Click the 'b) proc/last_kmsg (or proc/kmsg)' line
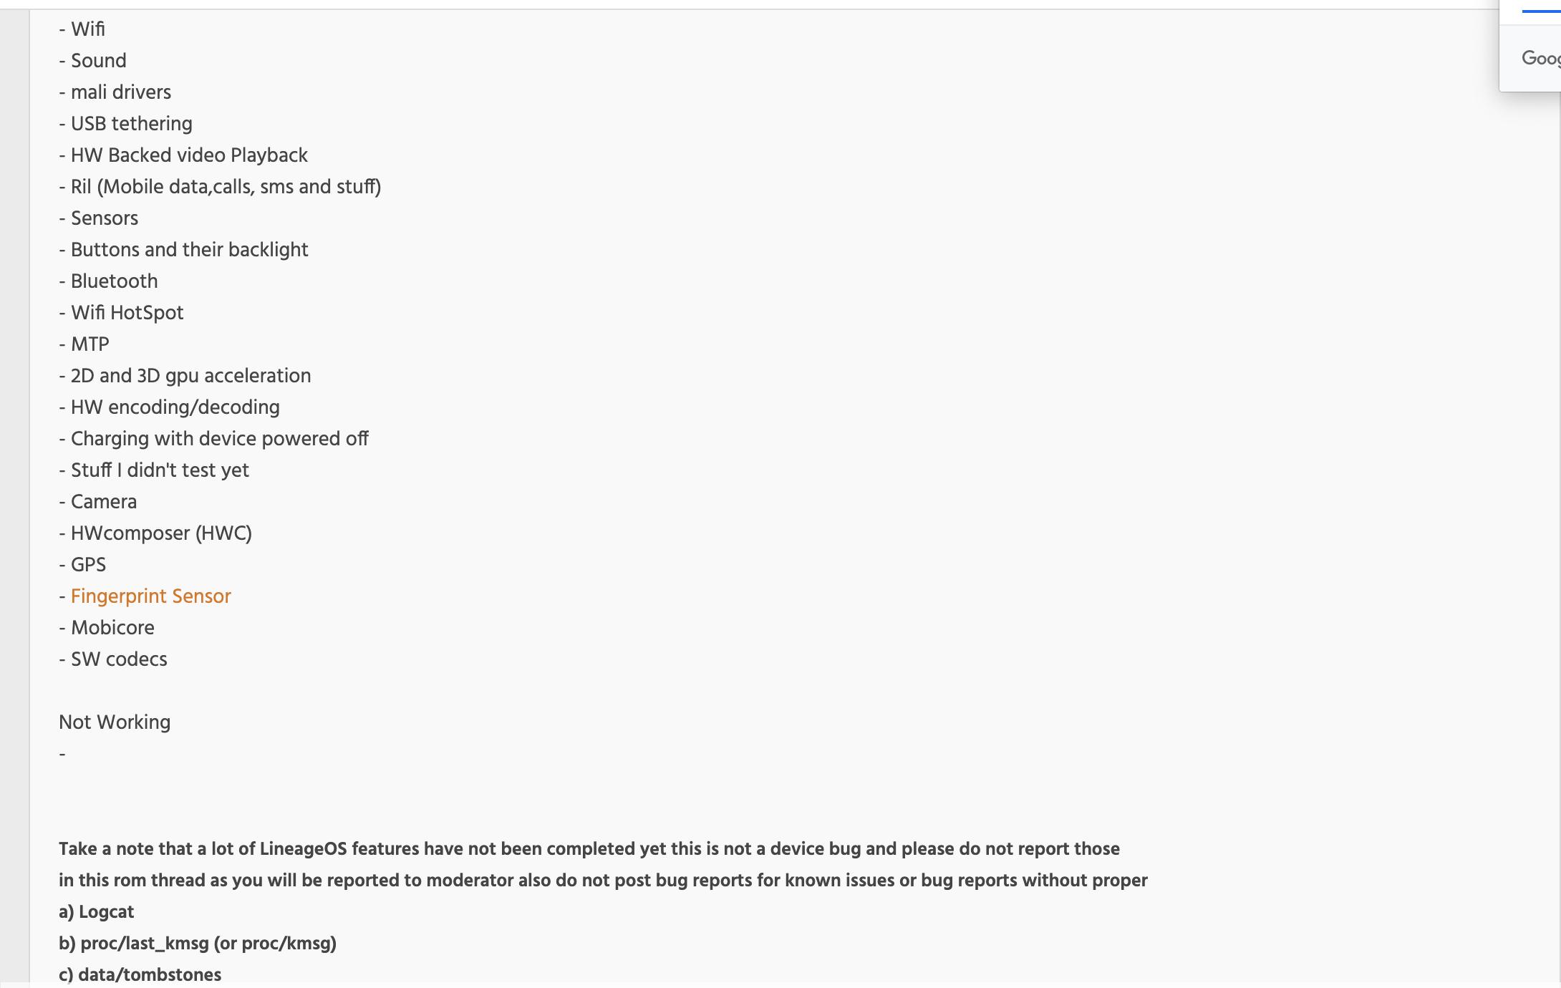 tap(198, 944)
